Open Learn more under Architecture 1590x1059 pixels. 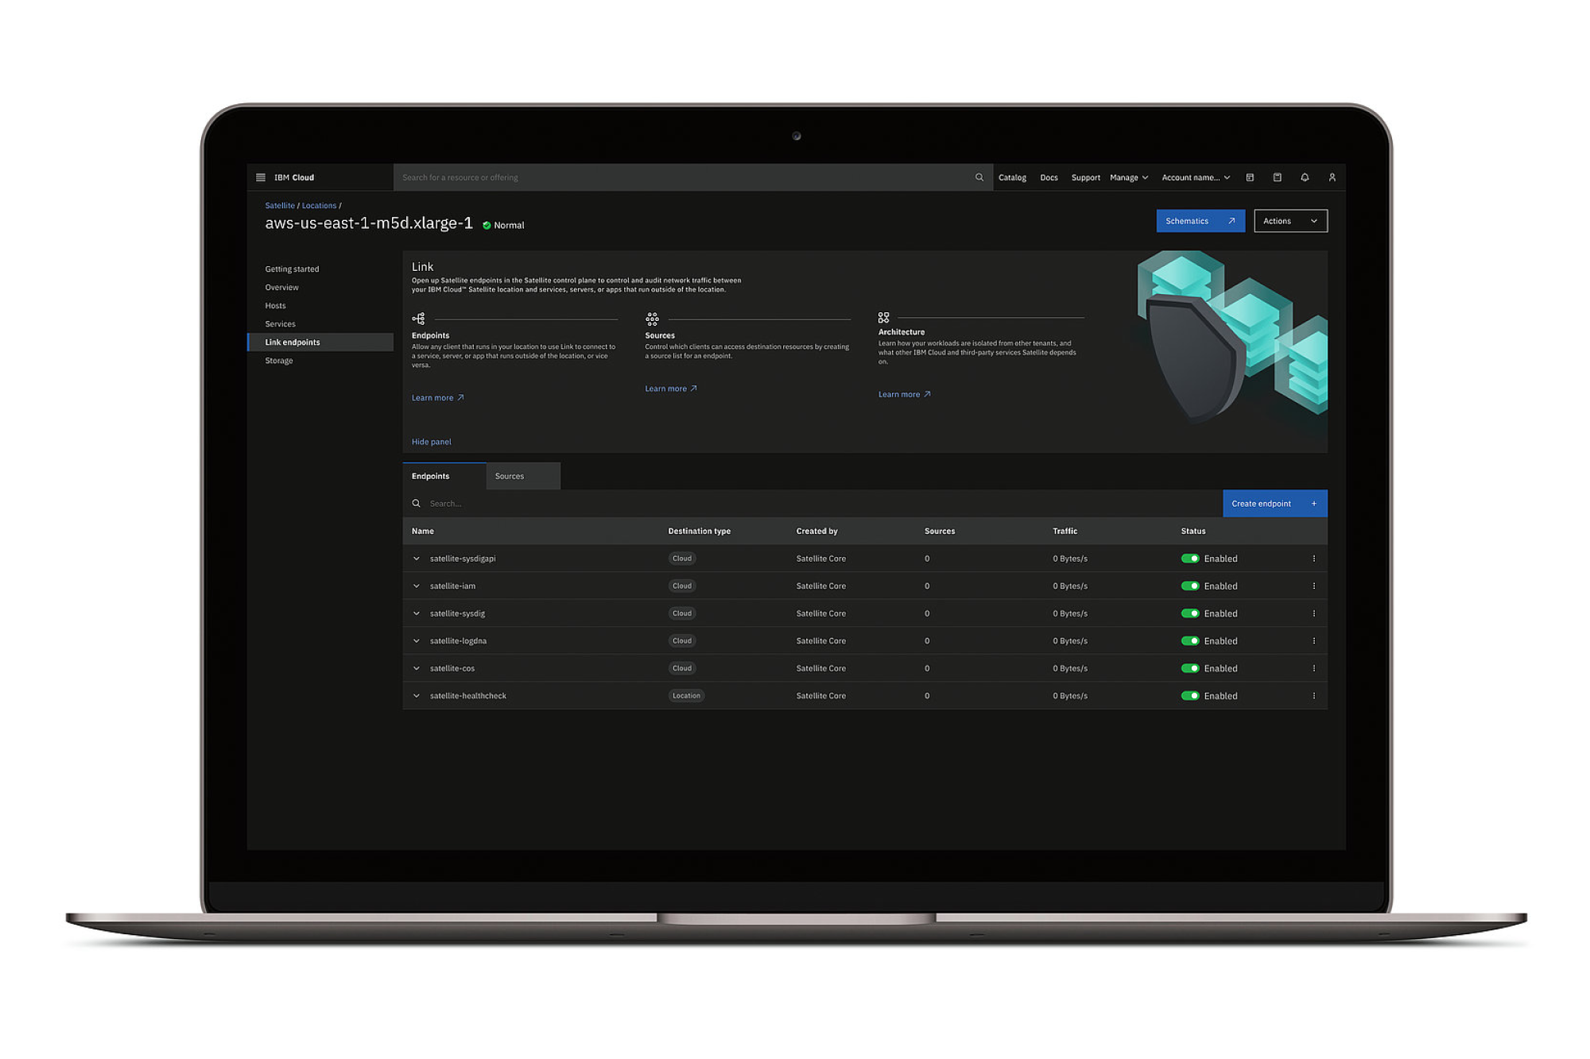[x=904, y=394]
